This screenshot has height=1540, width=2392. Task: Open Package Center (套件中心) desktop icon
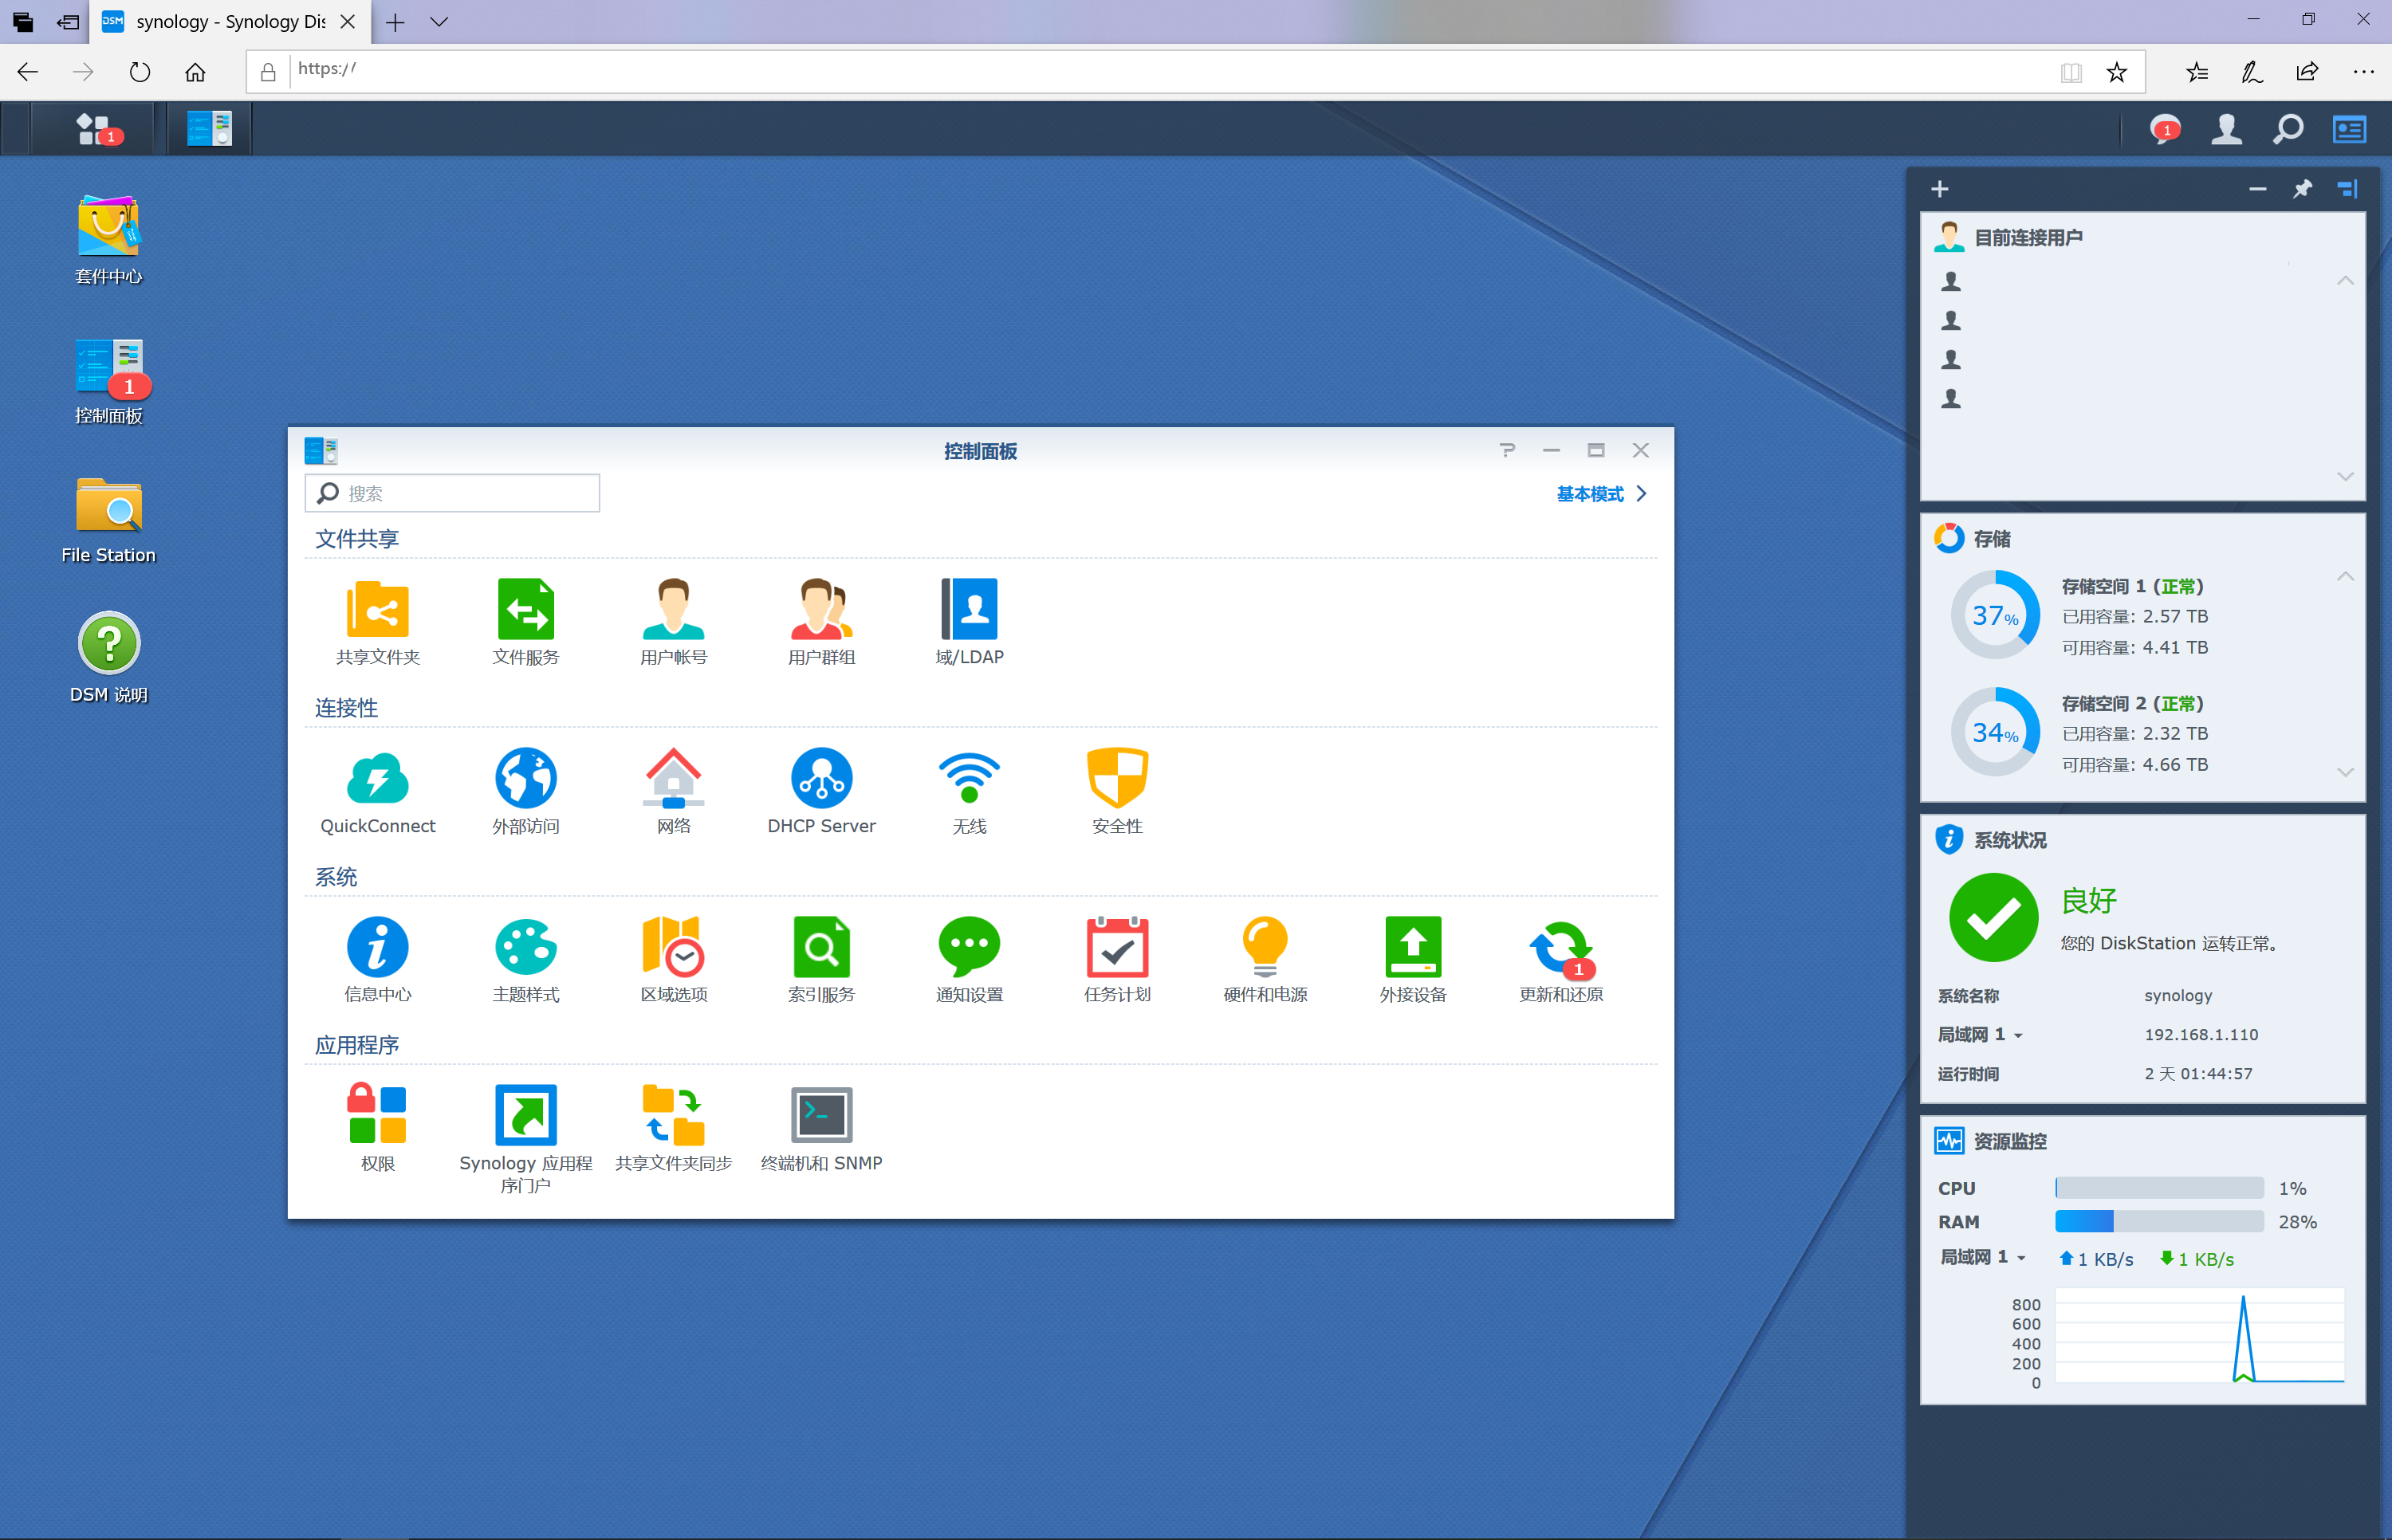click(108, 227)
